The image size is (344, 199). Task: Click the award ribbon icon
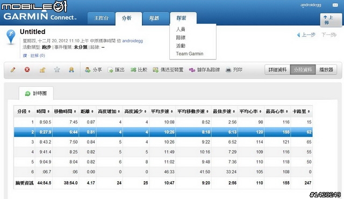(71, 70)
